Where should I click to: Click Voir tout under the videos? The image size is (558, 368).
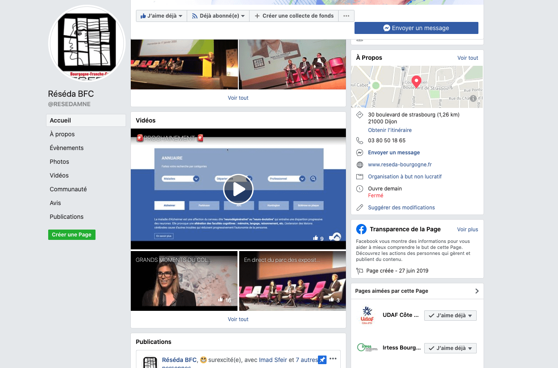pyautogui.click(x=238, y=319)
